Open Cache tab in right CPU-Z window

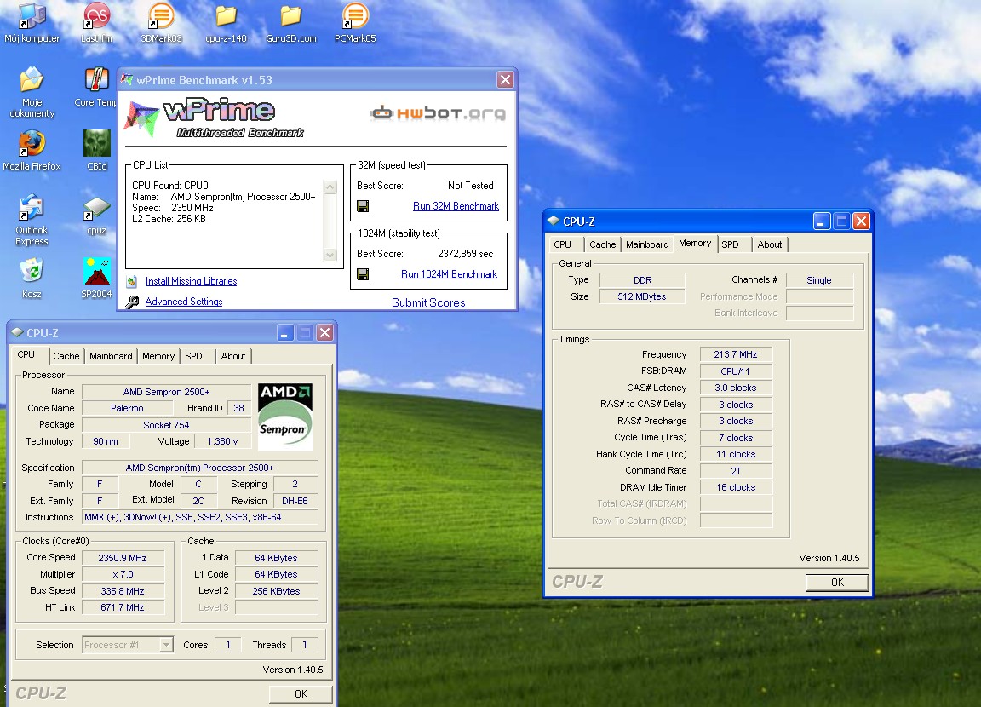click(603, 244)
